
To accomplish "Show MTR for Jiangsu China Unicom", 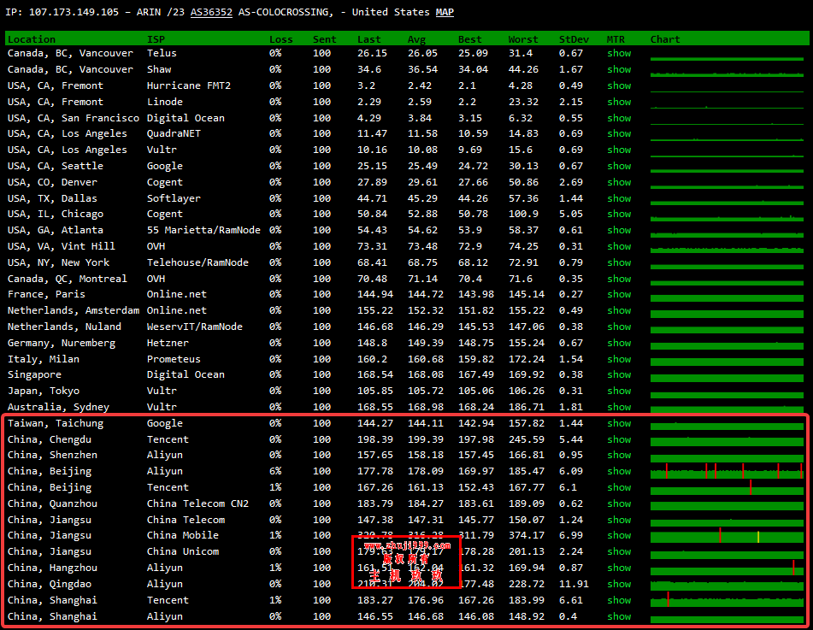I will pyautogui.click(x=619, y=551).
